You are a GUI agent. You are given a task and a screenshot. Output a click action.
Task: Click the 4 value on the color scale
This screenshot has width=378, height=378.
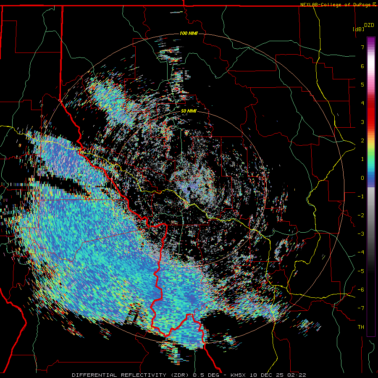coord(362,103)
